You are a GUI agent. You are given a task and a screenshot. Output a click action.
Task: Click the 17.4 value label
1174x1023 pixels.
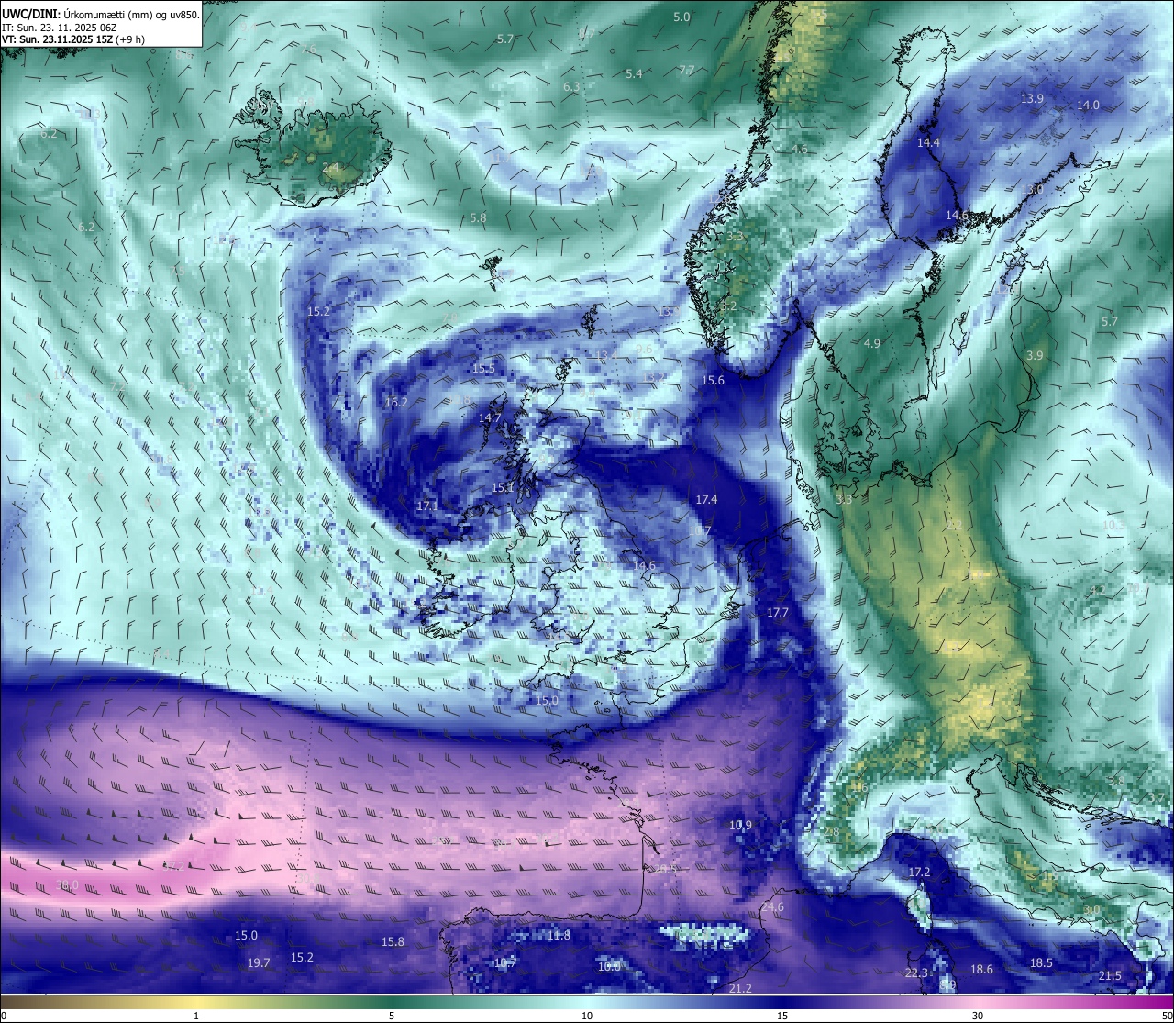tap(706, 499)
